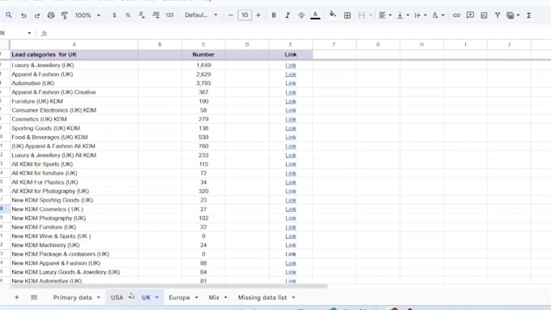Open the borders tool
Image resolution: width=551 pixels, height=310 pixels.
(x=347, y=15)
